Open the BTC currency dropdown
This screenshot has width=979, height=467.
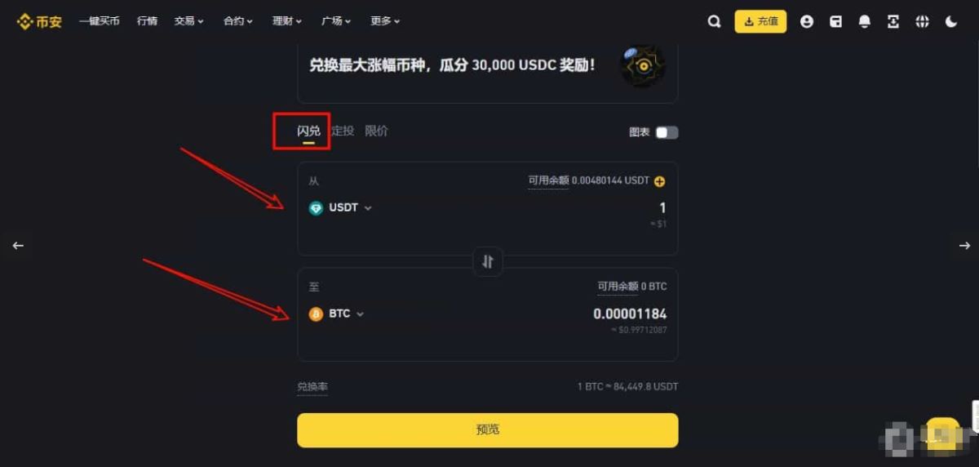[x=337, y=314]
